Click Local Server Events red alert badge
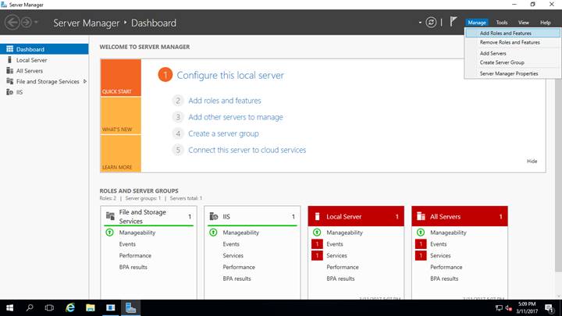 [x=317, y=244]
